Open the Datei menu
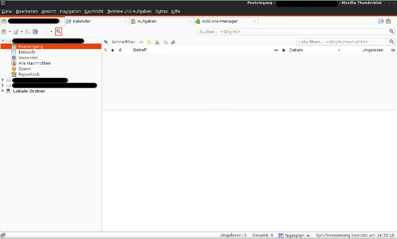This screenshot has width=397, height=239. [7, 11]
